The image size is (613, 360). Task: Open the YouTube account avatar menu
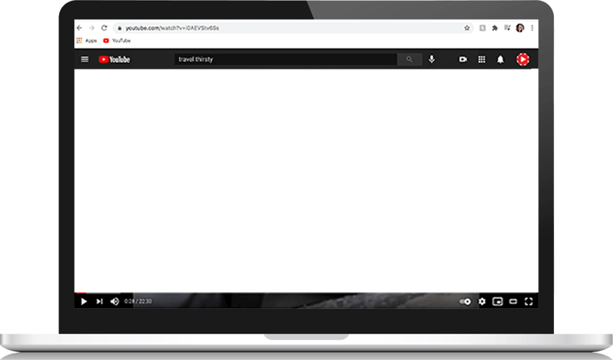click(523, 60)
